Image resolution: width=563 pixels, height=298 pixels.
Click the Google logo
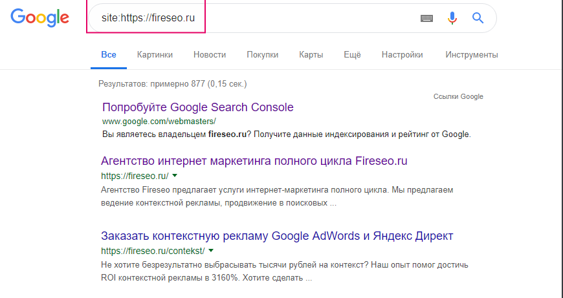tap(39, 18)
